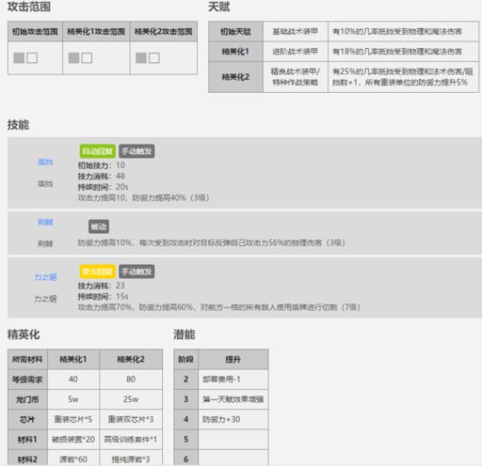Click the 高级训练套件*1 cell
This screenshot has width=482, height=466.
[x=131, y=440]
